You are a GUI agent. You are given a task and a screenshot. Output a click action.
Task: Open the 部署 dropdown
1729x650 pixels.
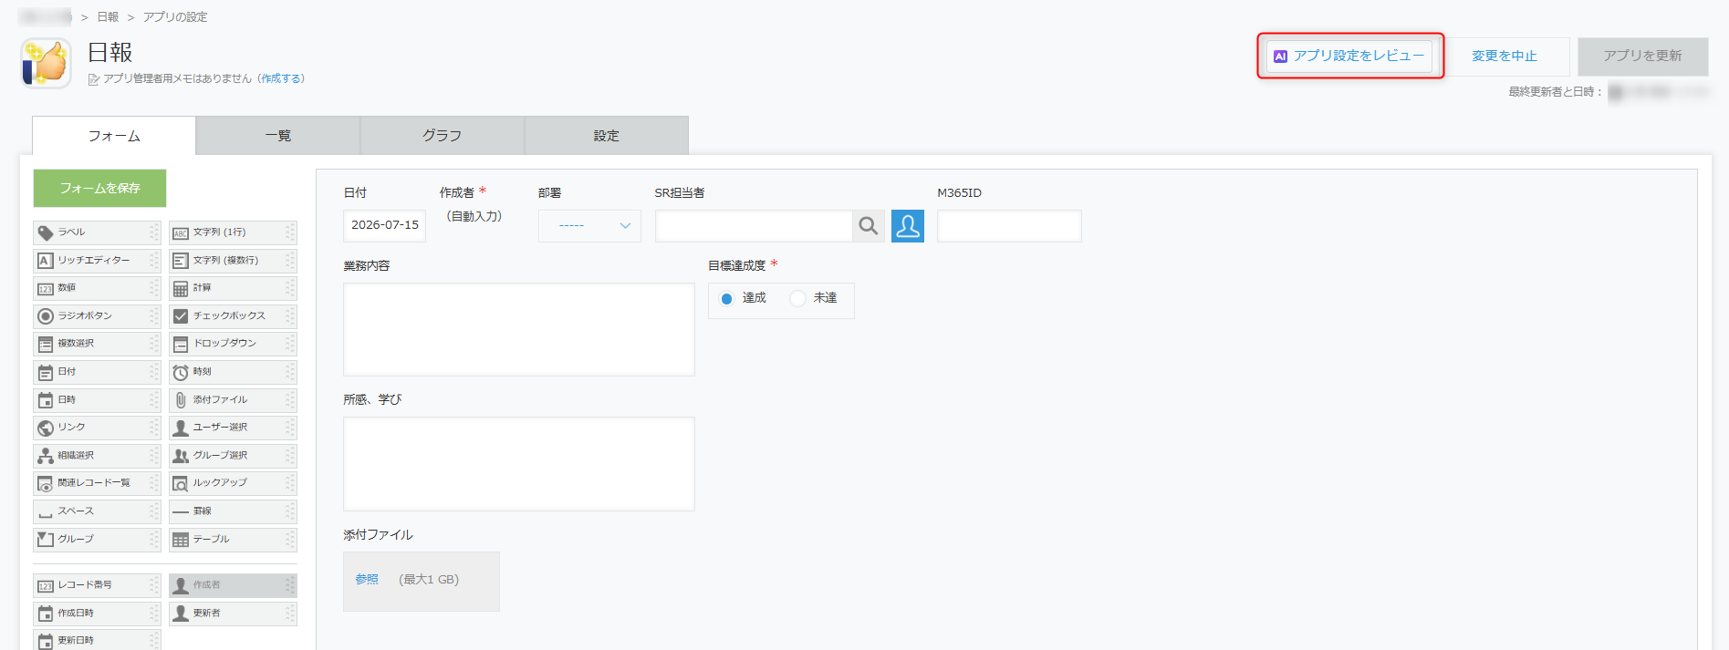point(589,226)
